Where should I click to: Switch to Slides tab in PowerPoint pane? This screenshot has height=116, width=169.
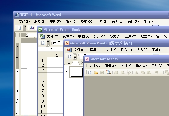(75, 63)
